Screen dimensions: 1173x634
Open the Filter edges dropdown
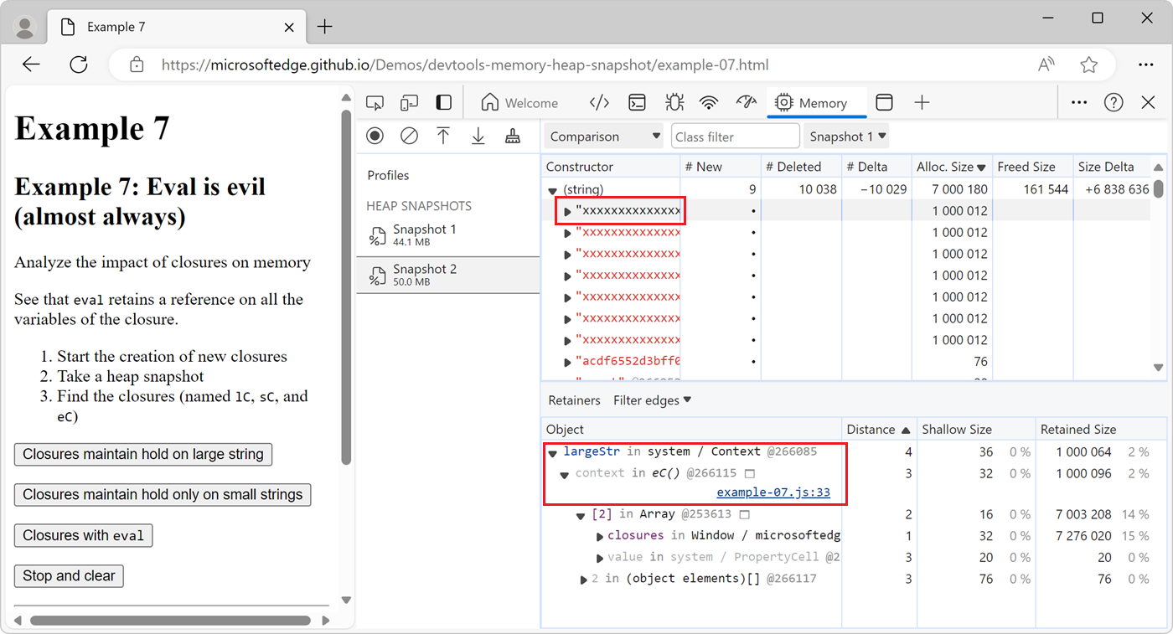pos(653,400)
